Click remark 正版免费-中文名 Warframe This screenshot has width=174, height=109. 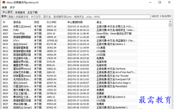(x=111, y=69)
